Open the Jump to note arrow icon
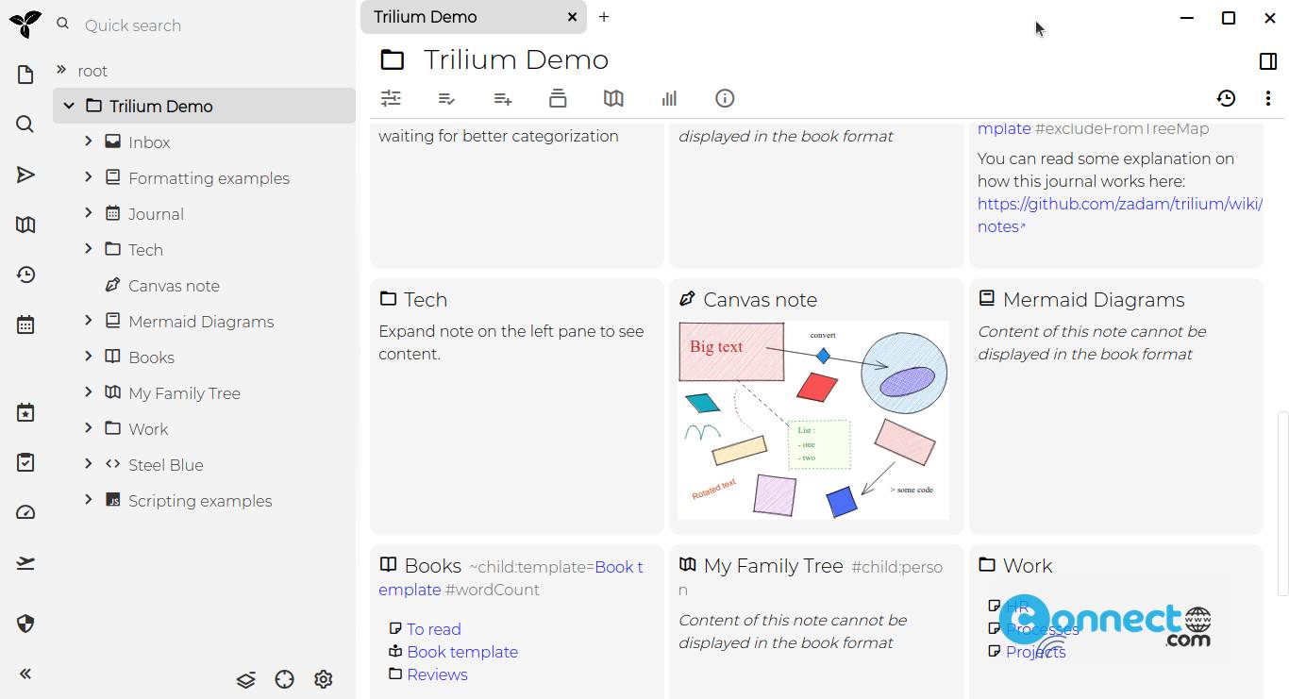 point(25,175)
